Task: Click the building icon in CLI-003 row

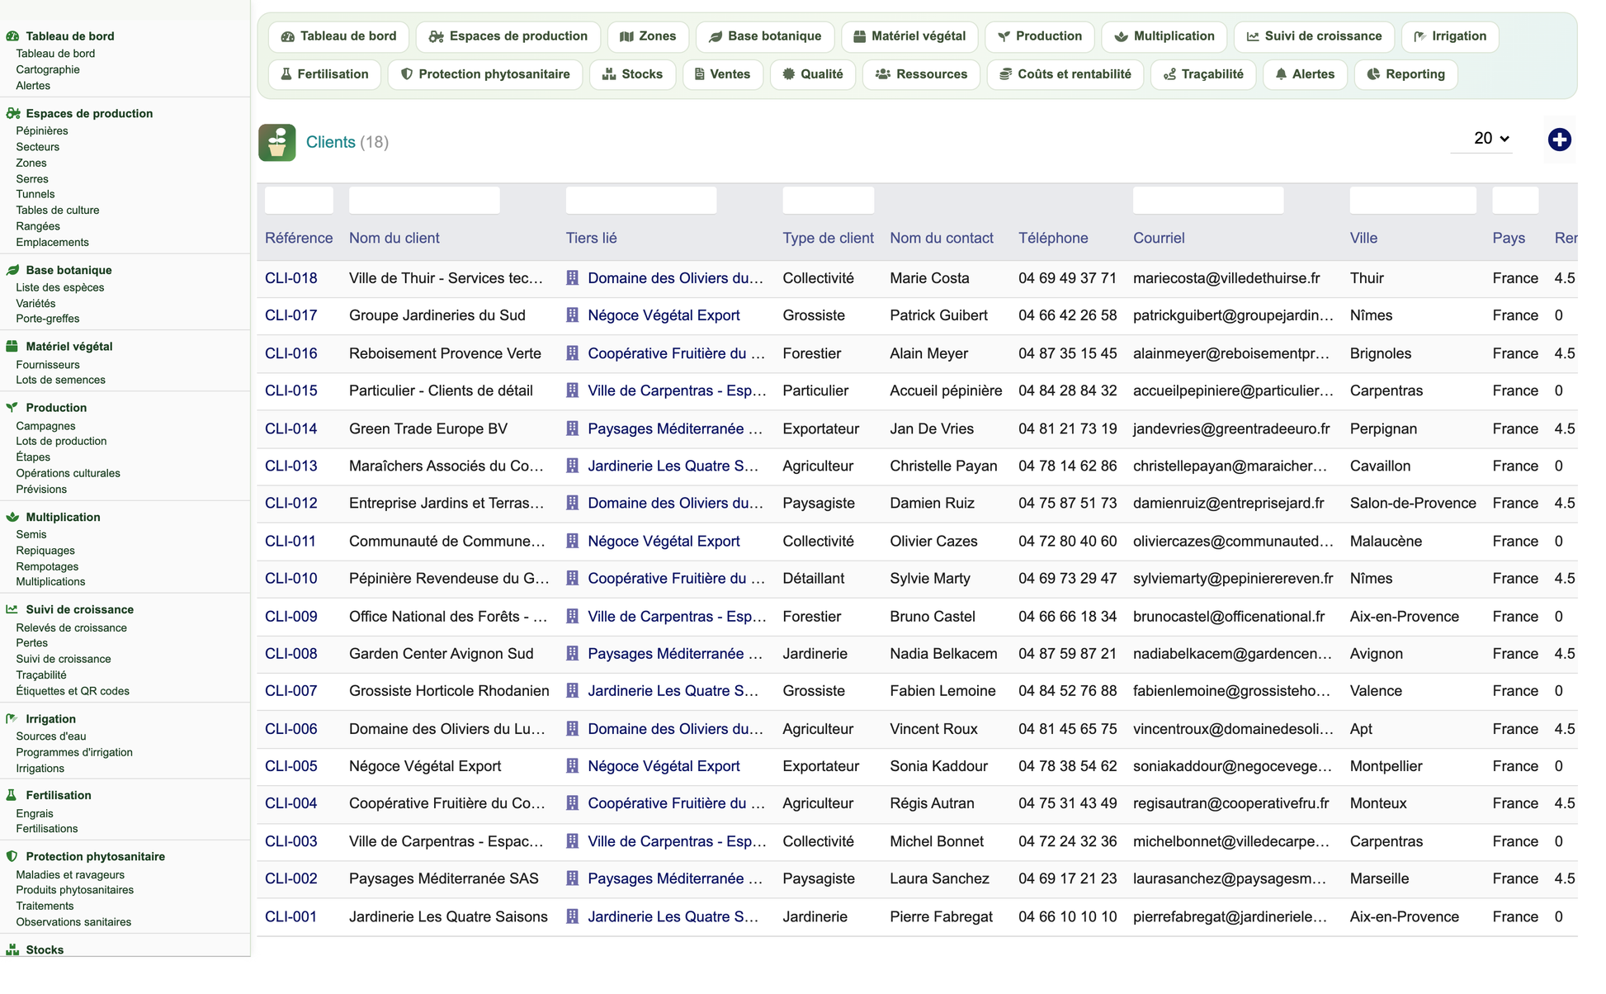Action: 572,841
